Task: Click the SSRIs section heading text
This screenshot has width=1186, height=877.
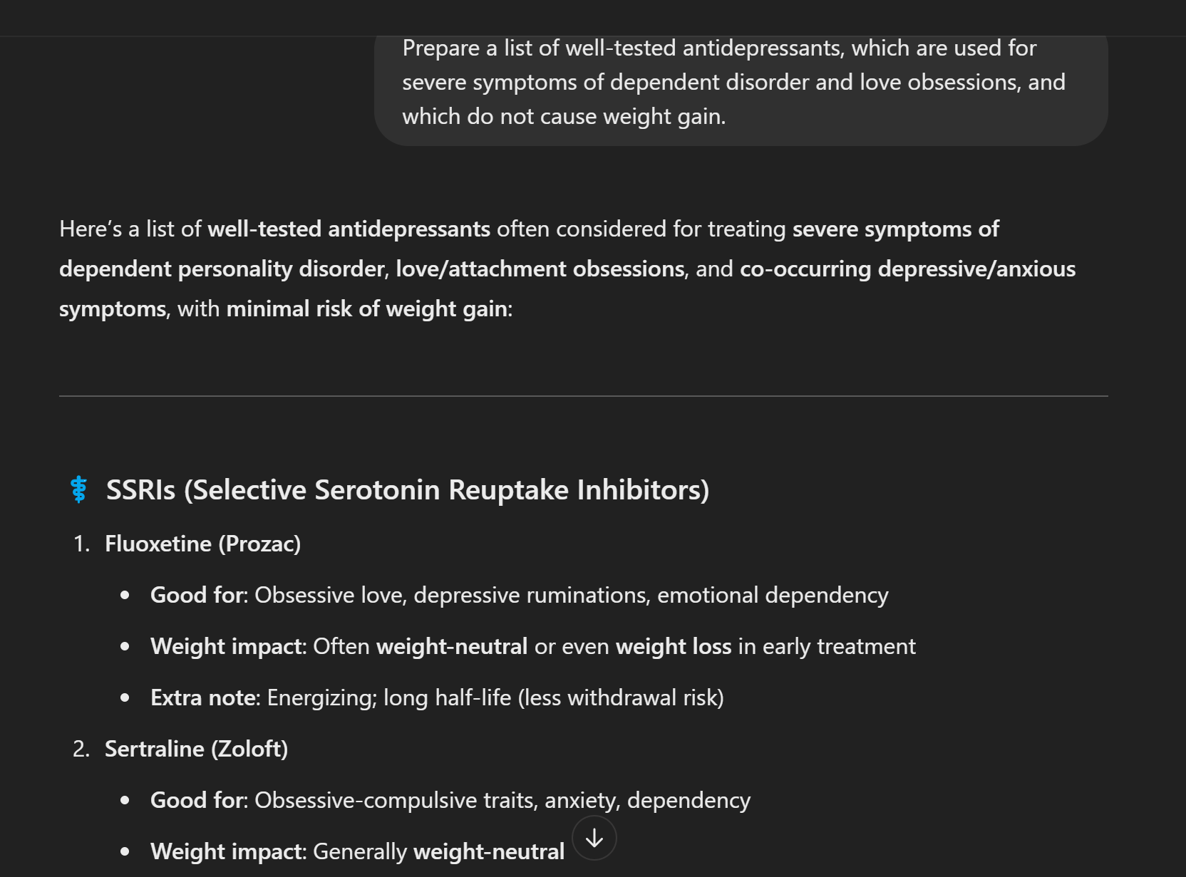Action: click(407, 490)
